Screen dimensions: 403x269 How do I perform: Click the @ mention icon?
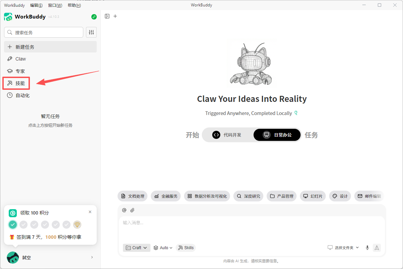124,210
